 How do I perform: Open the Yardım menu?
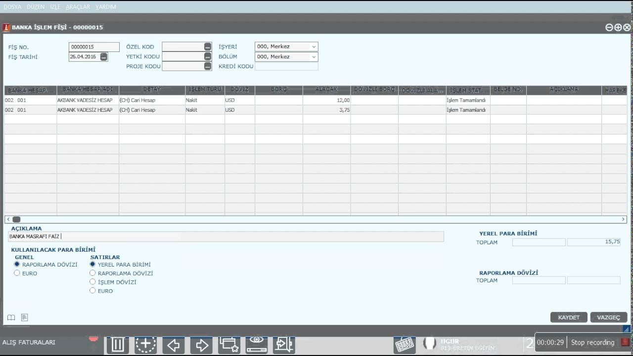(106, 7)
